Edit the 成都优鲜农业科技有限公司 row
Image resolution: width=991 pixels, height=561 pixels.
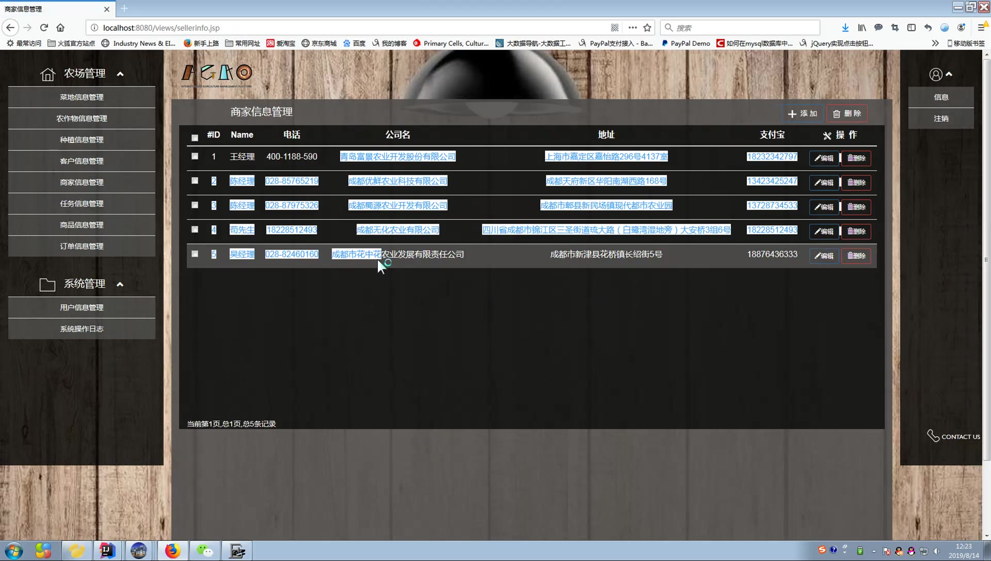824,183
